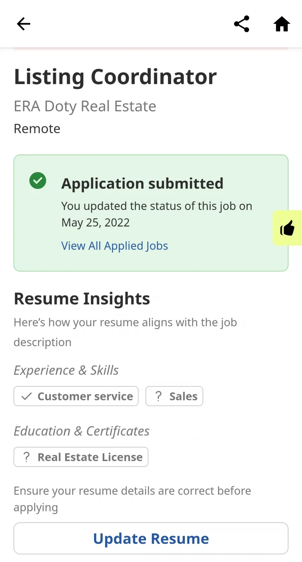Click the green checkmark status icon

tap(38, 181)
